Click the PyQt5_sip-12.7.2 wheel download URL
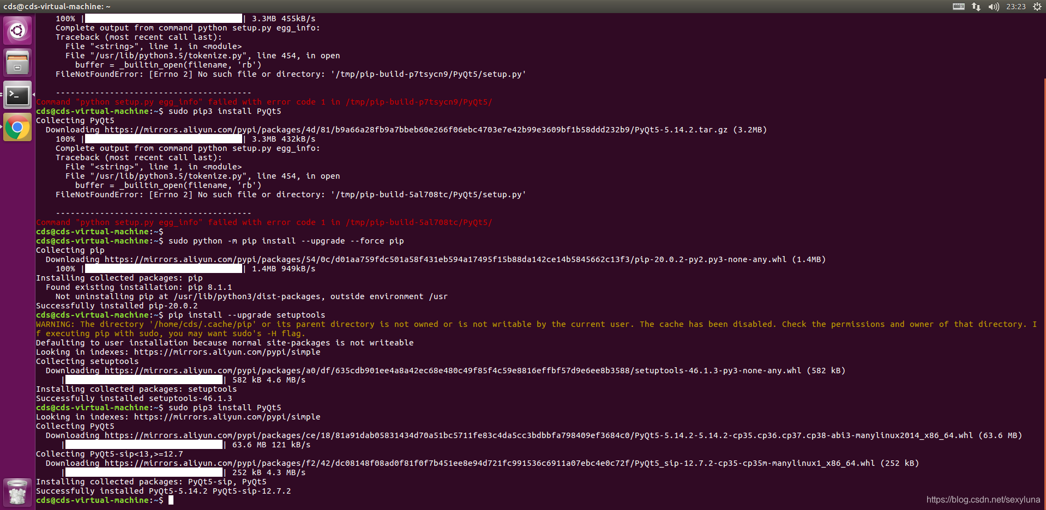The height and width of the screenshot is (510, 1046). tap(490, 463)
